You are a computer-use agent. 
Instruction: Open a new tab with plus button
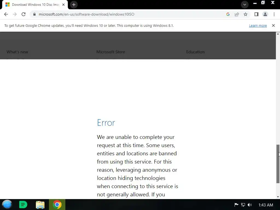click(x=74, y=5)
